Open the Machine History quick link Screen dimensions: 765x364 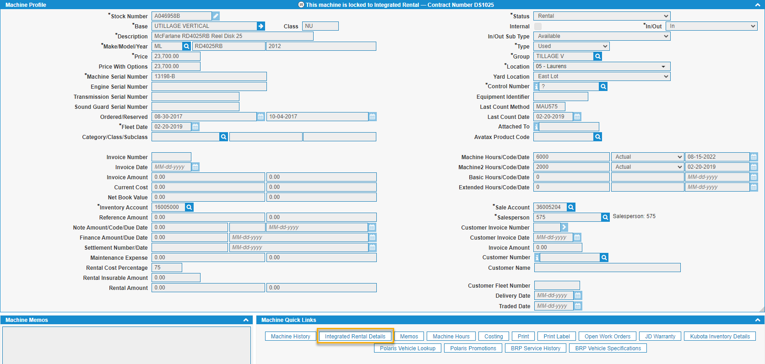pos(290,337)
